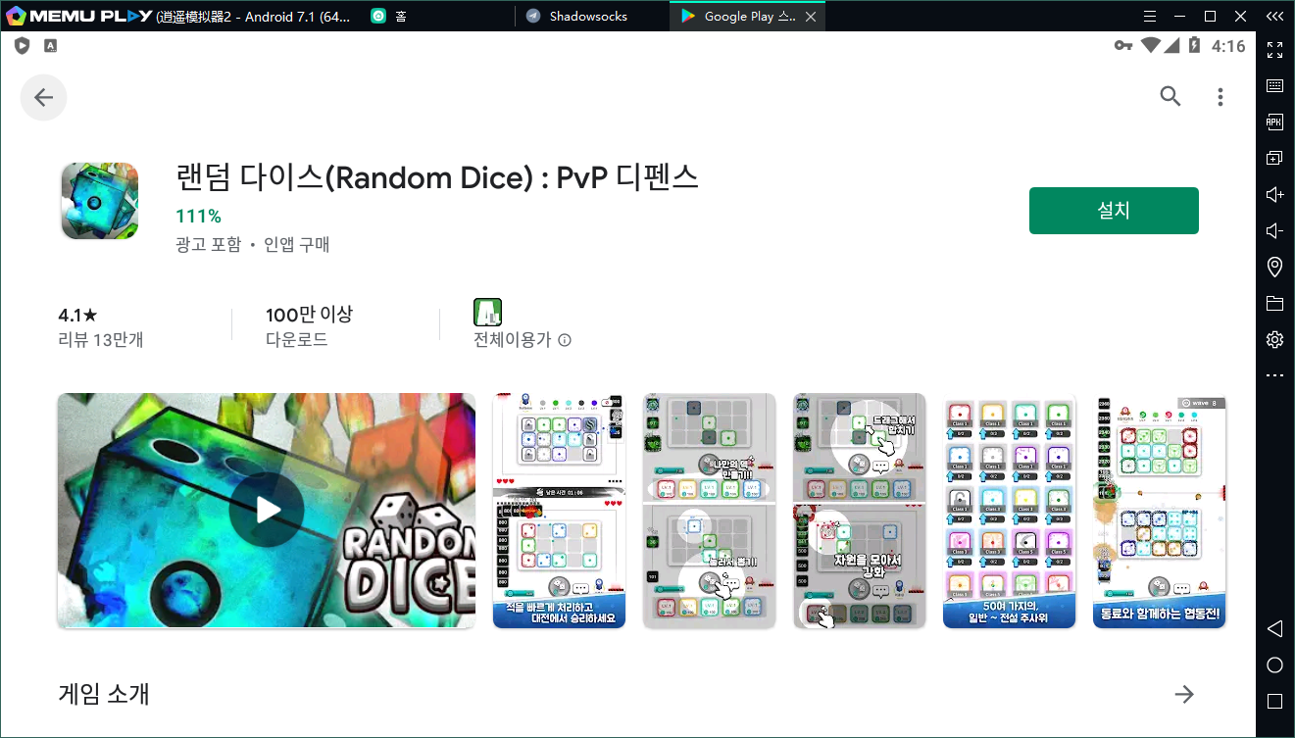Increase volume from emulator sidebar
This screenshot has height=738, width=1295.
(x=1274, y=194)
